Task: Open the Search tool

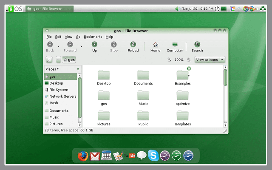Action: 197,47
